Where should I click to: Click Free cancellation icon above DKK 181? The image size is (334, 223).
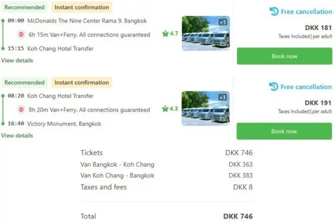coord(274,11)
